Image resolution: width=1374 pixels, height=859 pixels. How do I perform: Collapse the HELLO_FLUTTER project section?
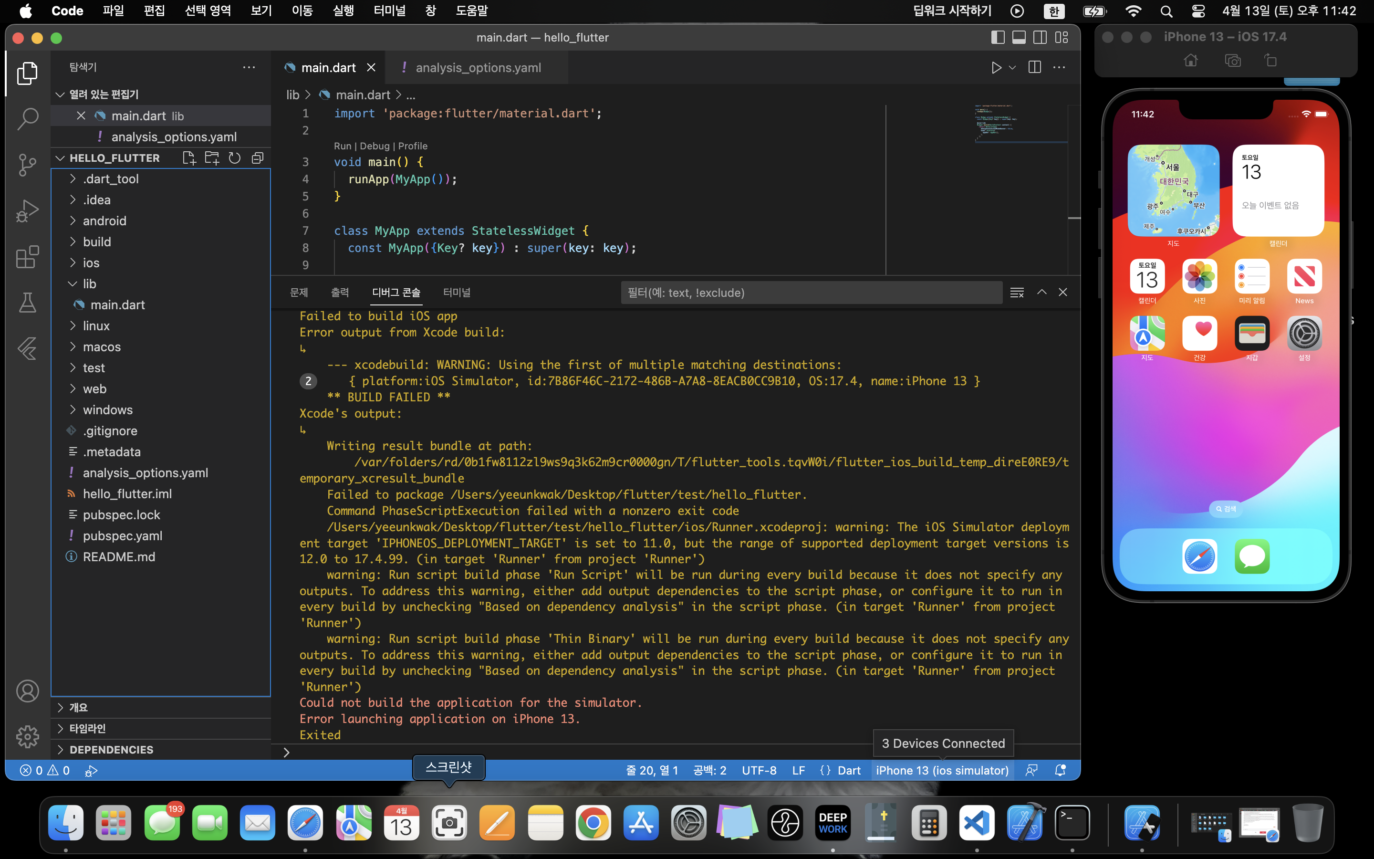[114, 158]
